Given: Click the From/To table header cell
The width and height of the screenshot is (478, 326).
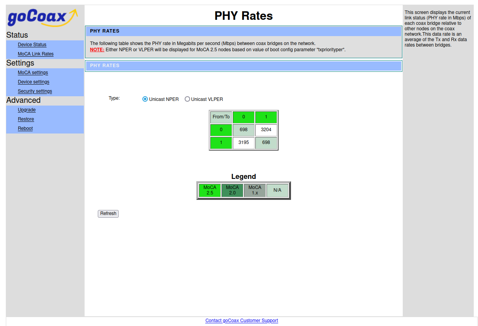Looking at the screenshot, I should click(x=221, y=117).
